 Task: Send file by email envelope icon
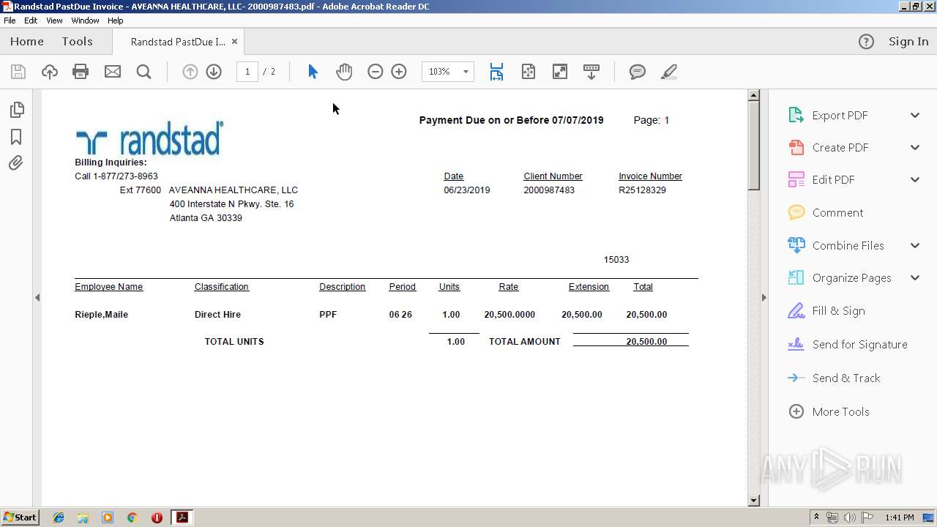click(112, 72)
